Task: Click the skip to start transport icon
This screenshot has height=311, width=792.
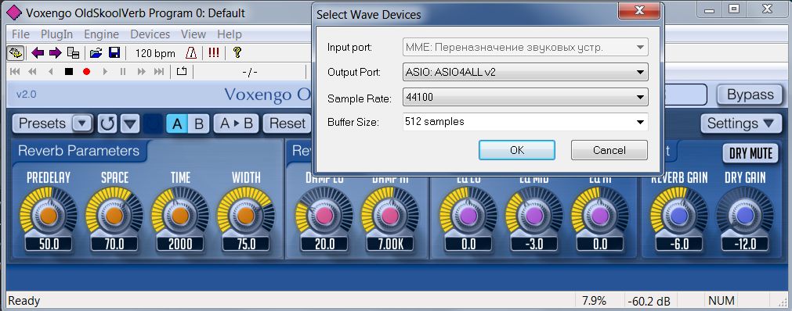Action: (x=15, y=72)
